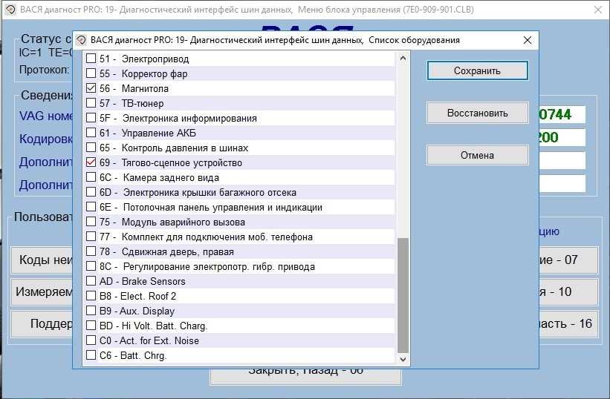Image resolution: width=610 pixels, height=399 pixels.
Task: Tick the 57 - ТВ-тюнер checkbox
Action: [91, 103]
